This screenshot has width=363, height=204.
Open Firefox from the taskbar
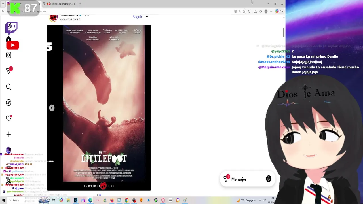(x=112, y=200)
